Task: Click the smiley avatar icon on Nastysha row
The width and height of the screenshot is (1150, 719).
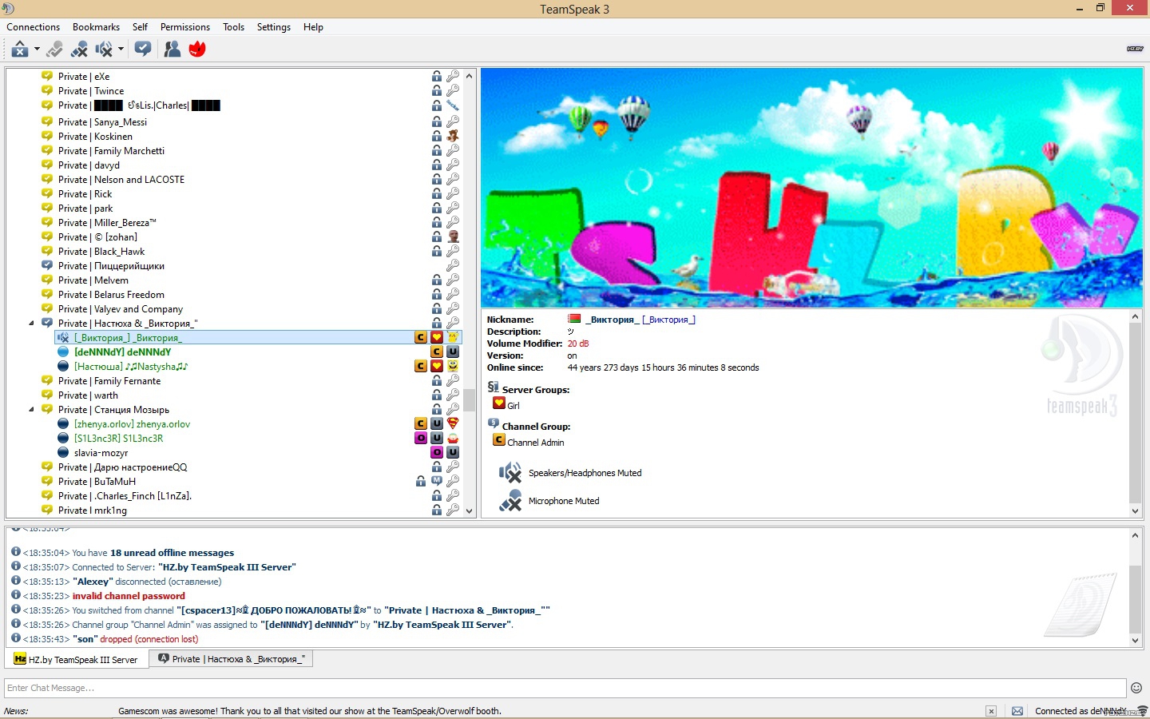Action: [453, 366]
